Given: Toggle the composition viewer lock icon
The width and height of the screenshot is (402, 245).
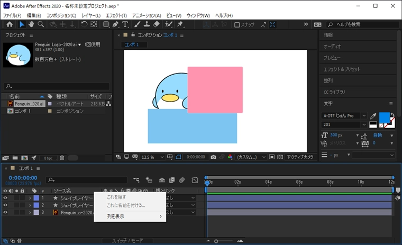Looking at the screenshot, I should tap(133, 34).
